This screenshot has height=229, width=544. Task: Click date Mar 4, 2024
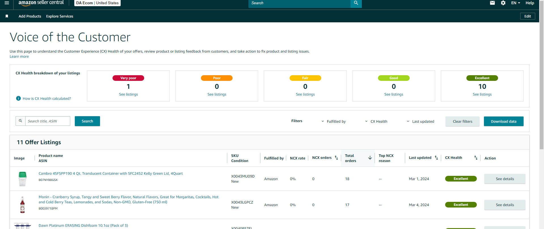[419, 205]
